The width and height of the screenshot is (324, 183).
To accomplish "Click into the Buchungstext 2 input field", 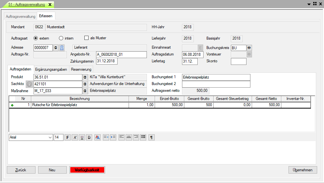I will click(216, 84).
